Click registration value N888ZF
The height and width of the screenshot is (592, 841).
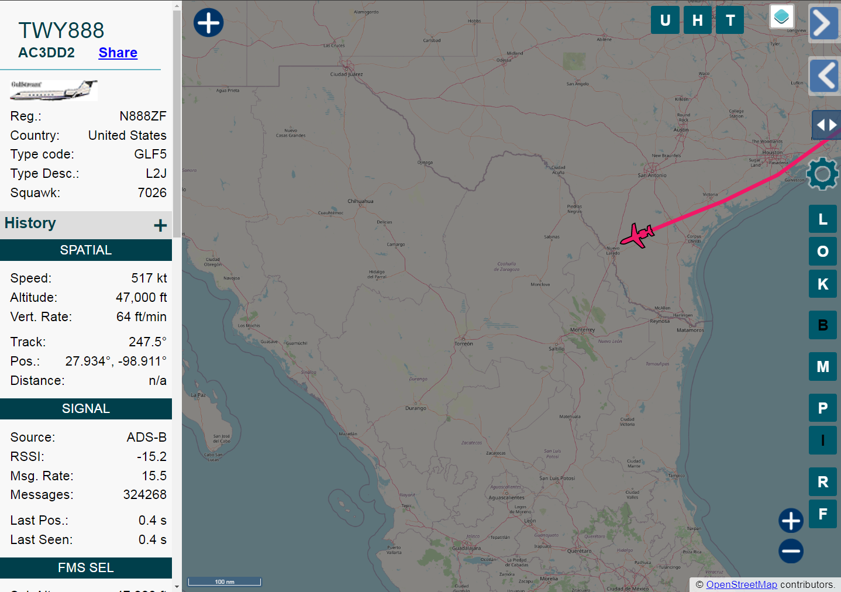tap(143, 116)
